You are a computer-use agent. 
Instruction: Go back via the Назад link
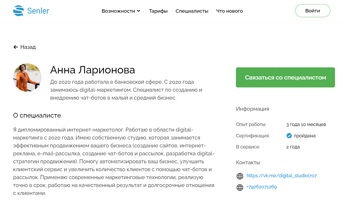click(28, 47)
